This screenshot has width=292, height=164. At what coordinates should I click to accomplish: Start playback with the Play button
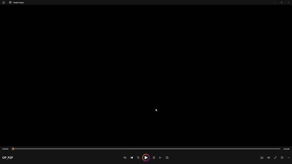point(146,158)
